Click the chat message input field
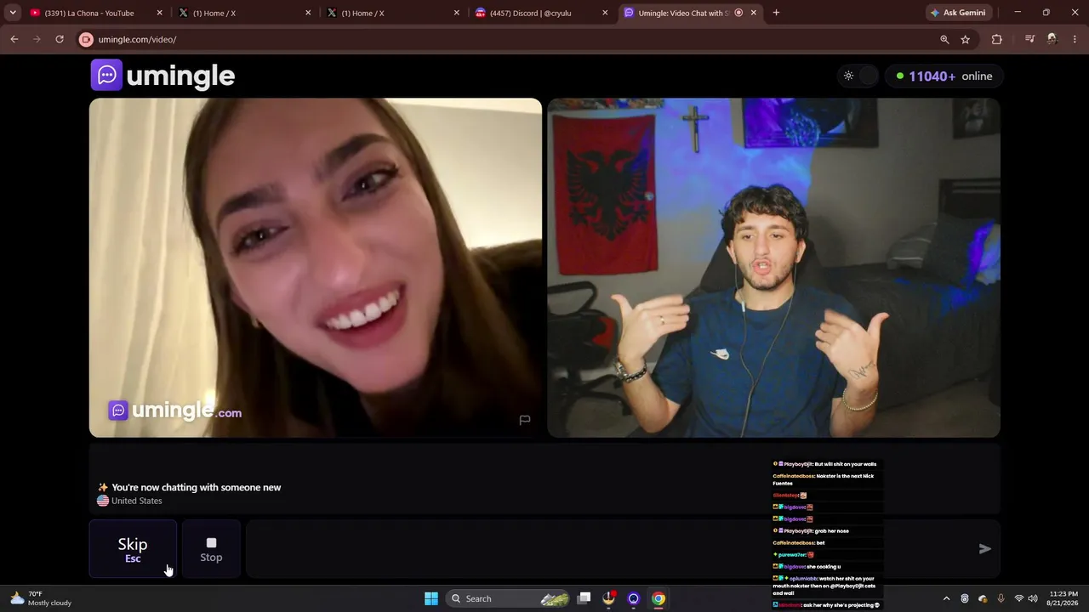Screen dimensions: 1089x612 [608, 549]
